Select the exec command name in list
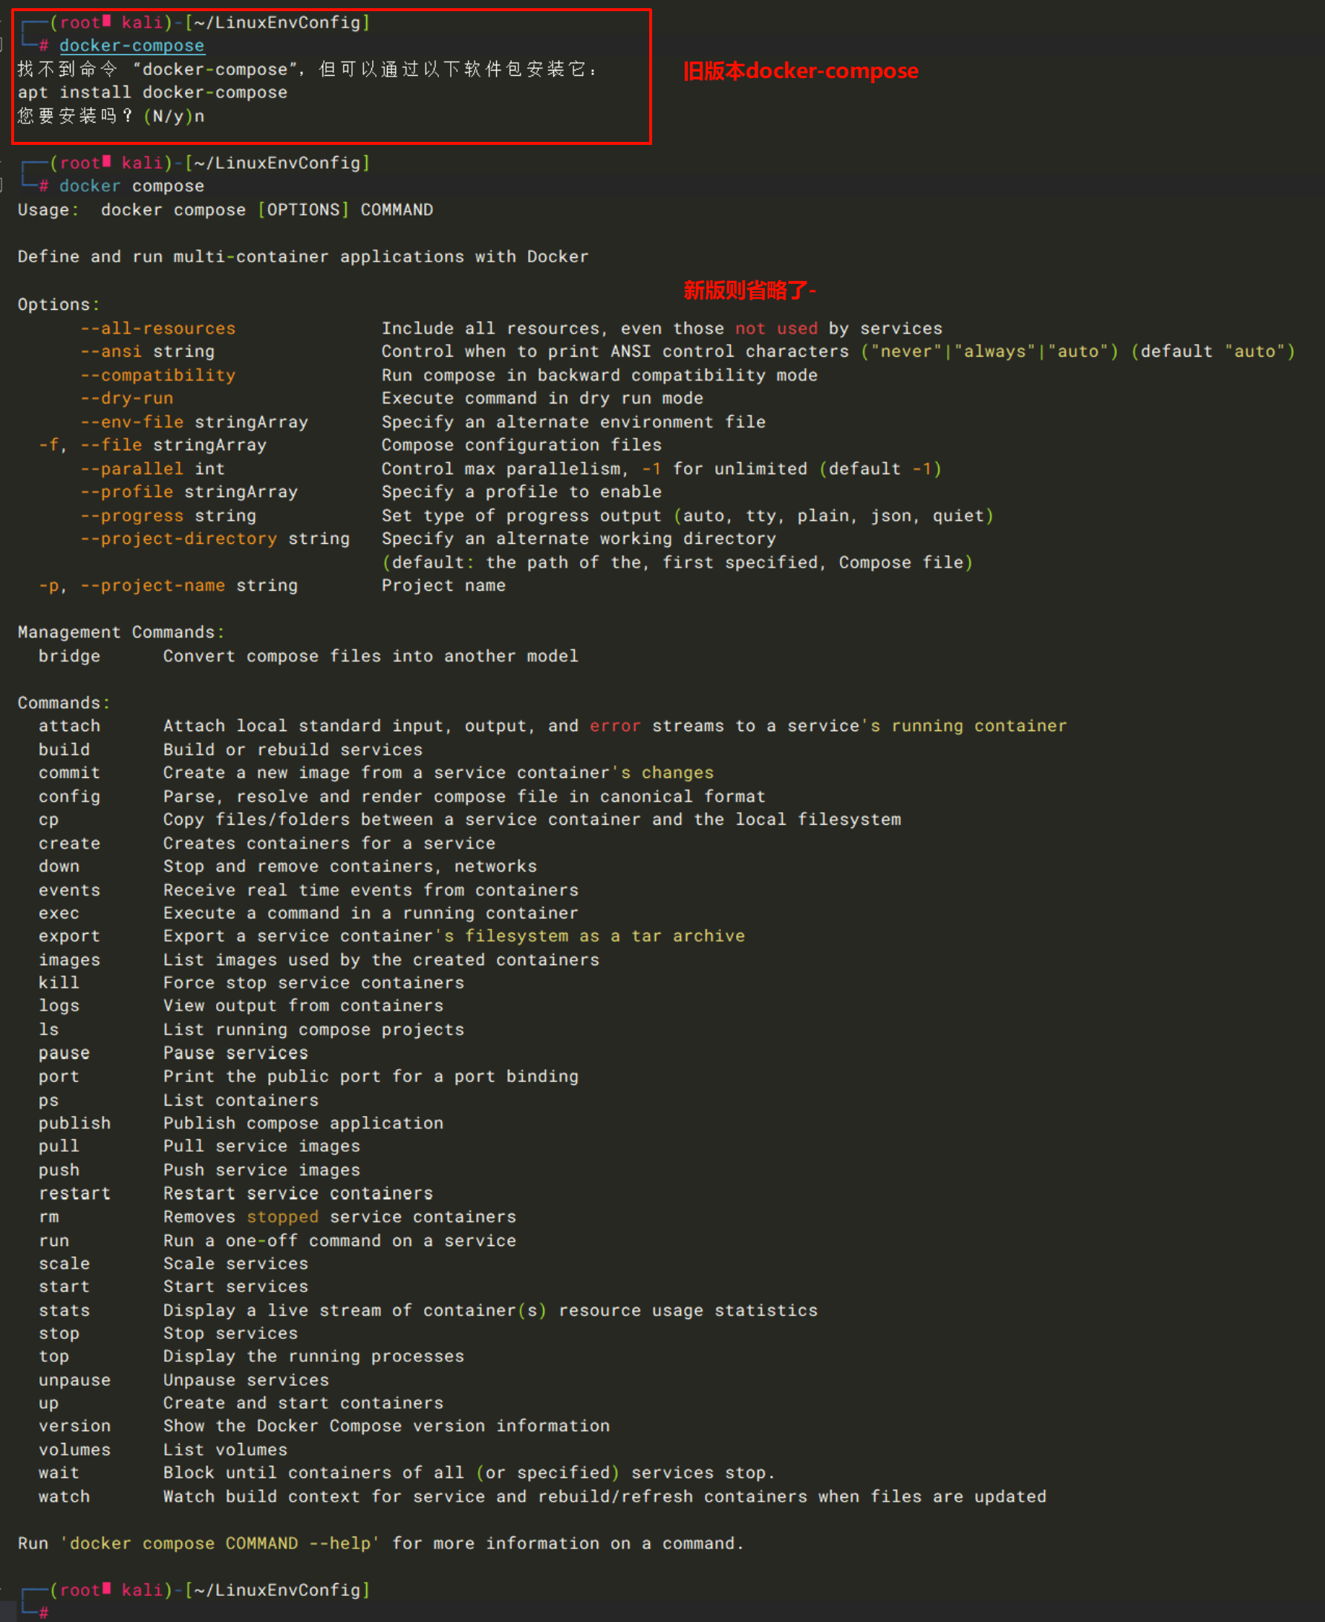The height and width of the screenshot is (1622, 1325). click(59, 912)
